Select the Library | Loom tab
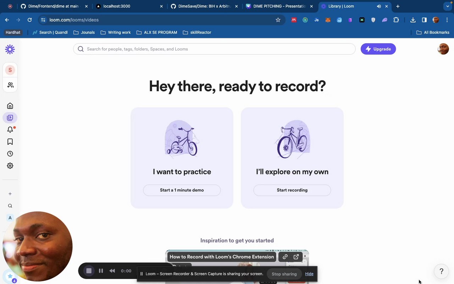Screen dimensions: 454x284 click(355, 6)
